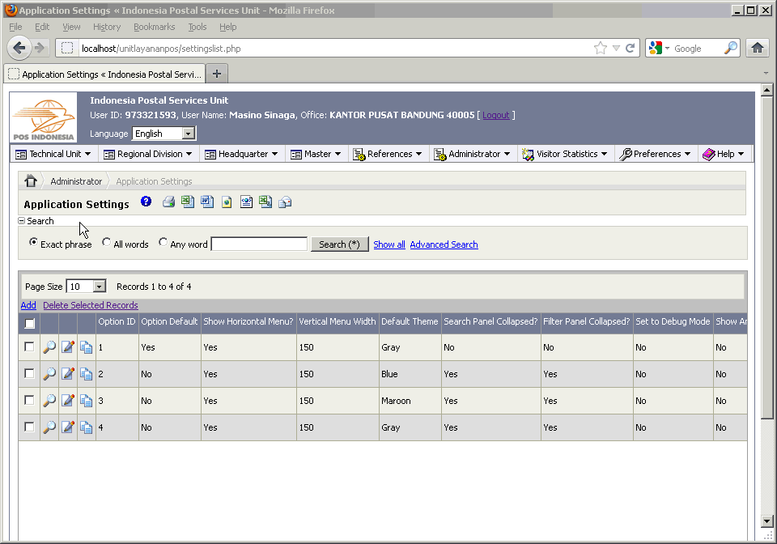Select the Any word radio button

tap(163, 243)
